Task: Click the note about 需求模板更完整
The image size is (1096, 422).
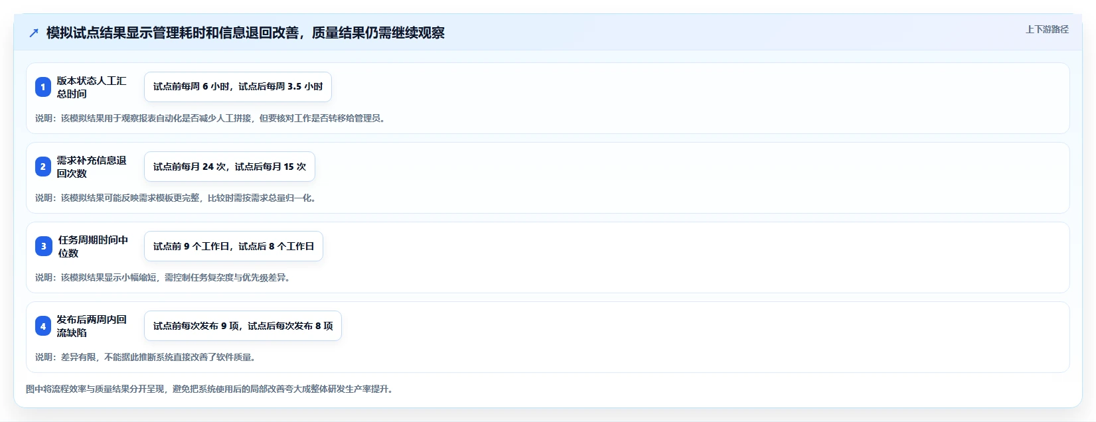Action: point(177,198)
